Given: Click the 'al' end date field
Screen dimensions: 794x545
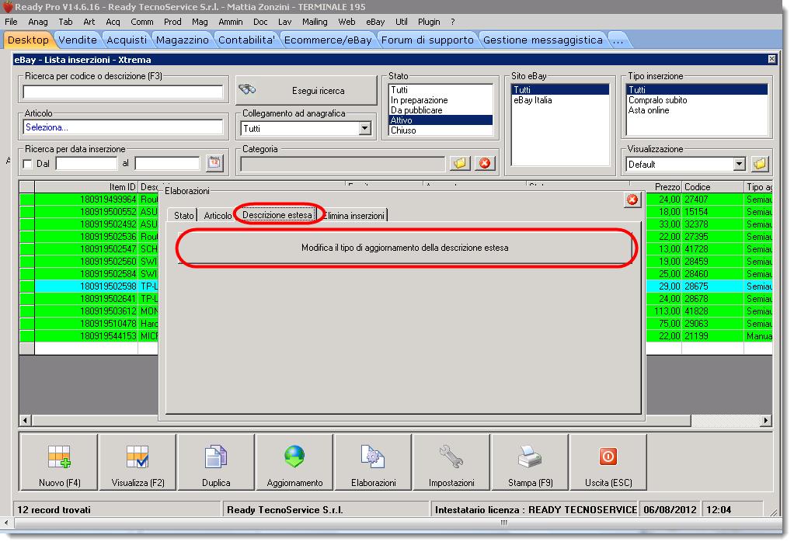Looking at the screenshot, I should click(168, 164).
